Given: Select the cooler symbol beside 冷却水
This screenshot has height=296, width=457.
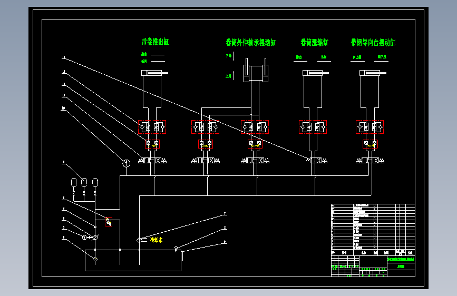Looking at the screenshot, I should pos(140,240).
